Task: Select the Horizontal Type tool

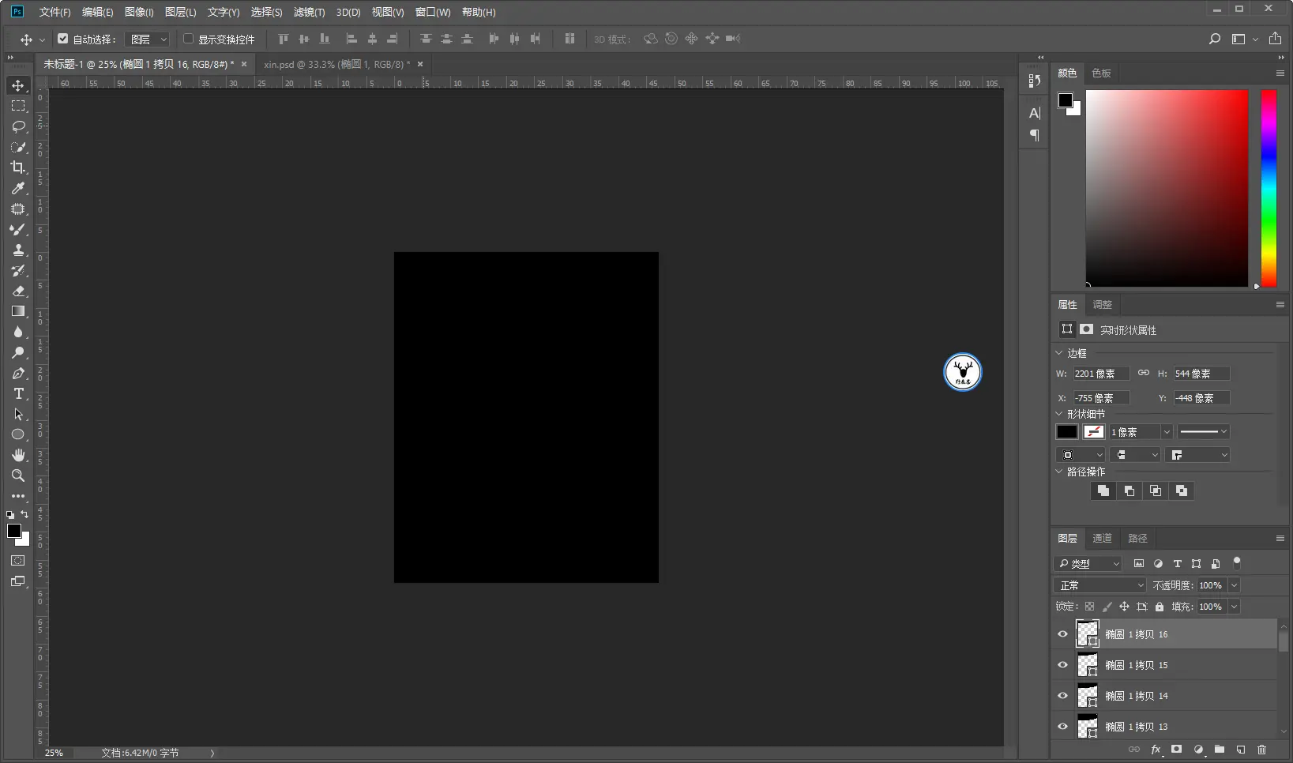Action: click(x=18, y=393)
